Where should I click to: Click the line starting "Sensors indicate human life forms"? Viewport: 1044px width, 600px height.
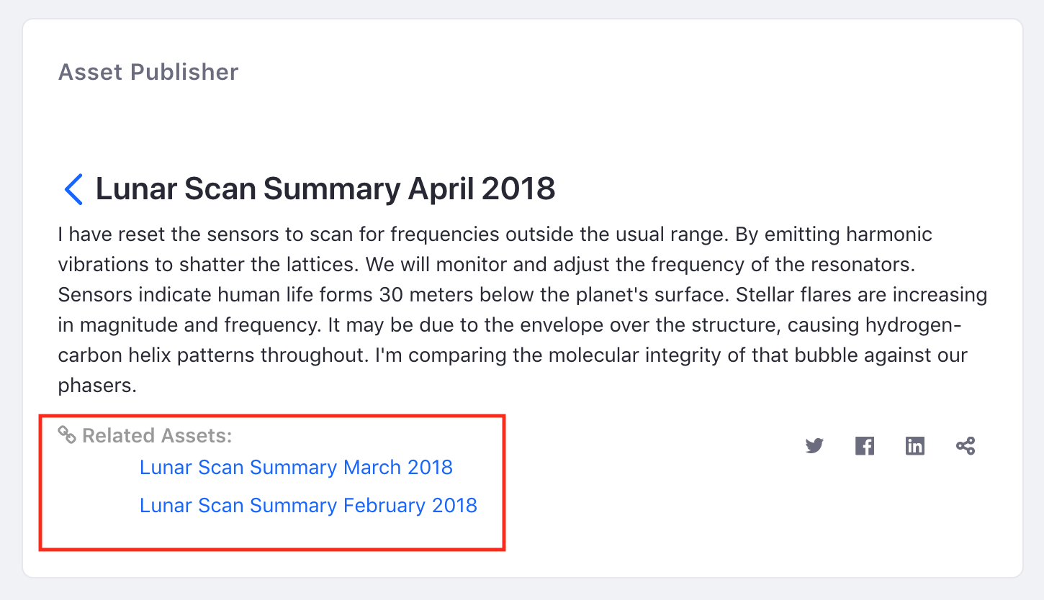(x=523, y=295)
